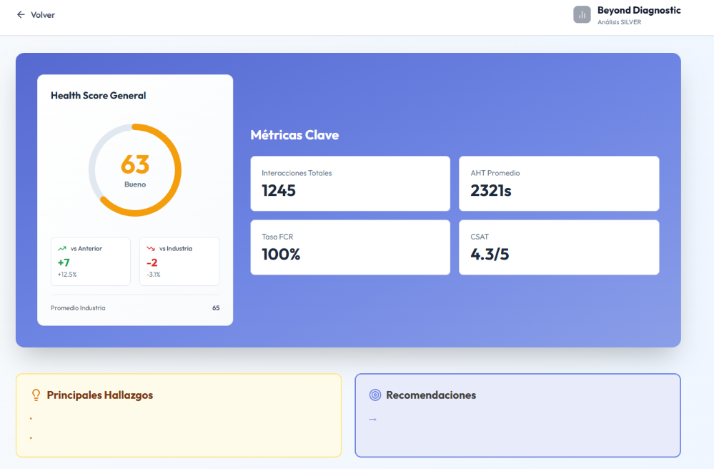
Task: Go back using the Volver link
Action: tap(42, 15)
